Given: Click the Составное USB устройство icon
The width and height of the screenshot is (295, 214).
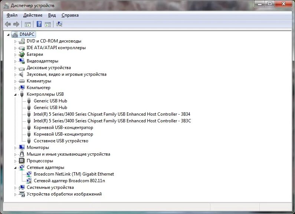Looking at the screenshot, I should (29, 141).
